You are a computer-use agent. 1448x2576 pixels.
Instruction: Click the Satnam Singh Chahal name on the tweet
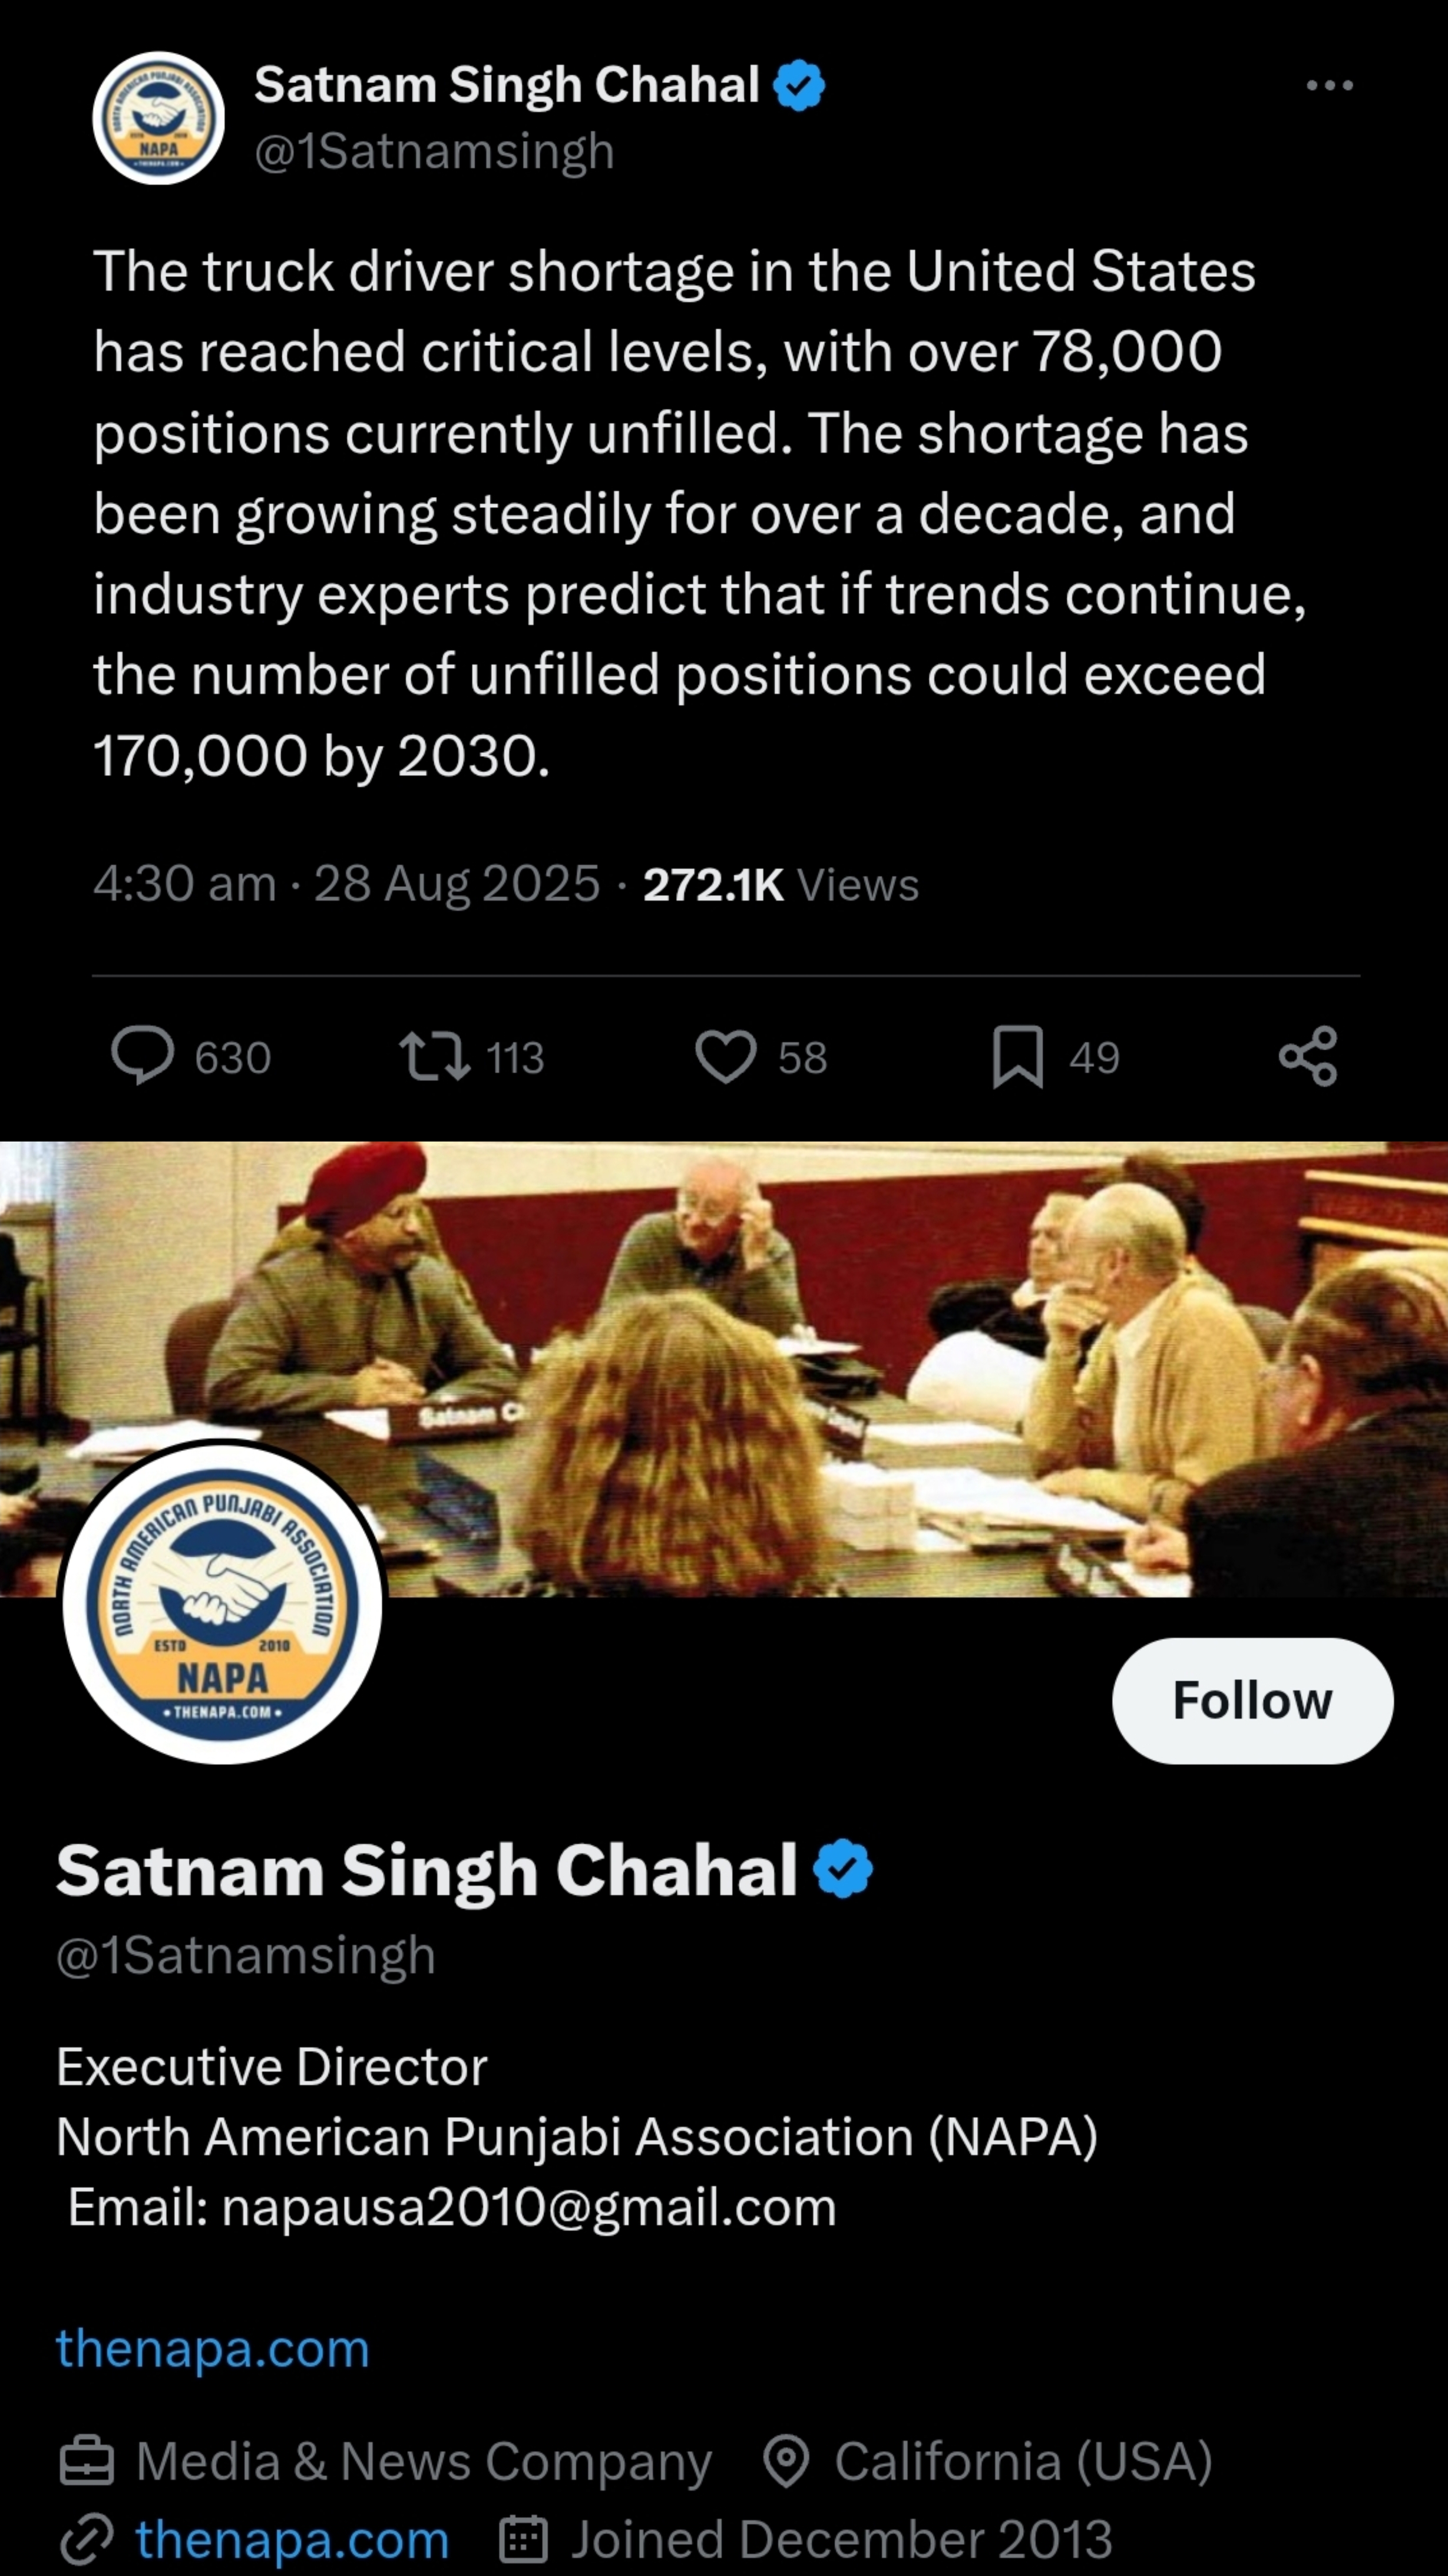[x=506, y=85]
